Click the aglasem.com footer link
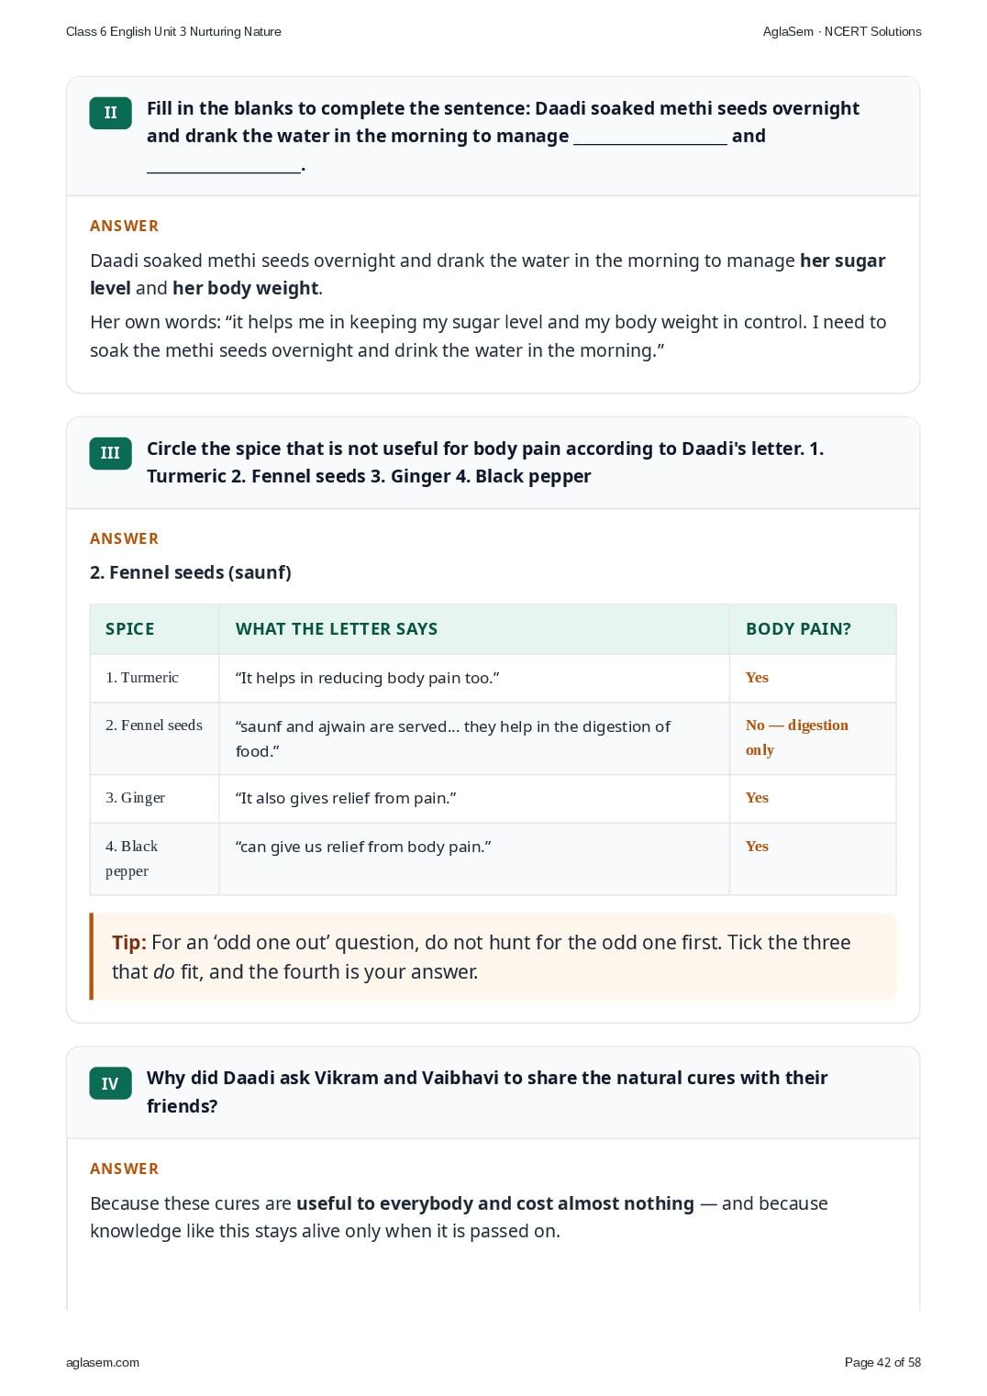 pos(103,1362)
